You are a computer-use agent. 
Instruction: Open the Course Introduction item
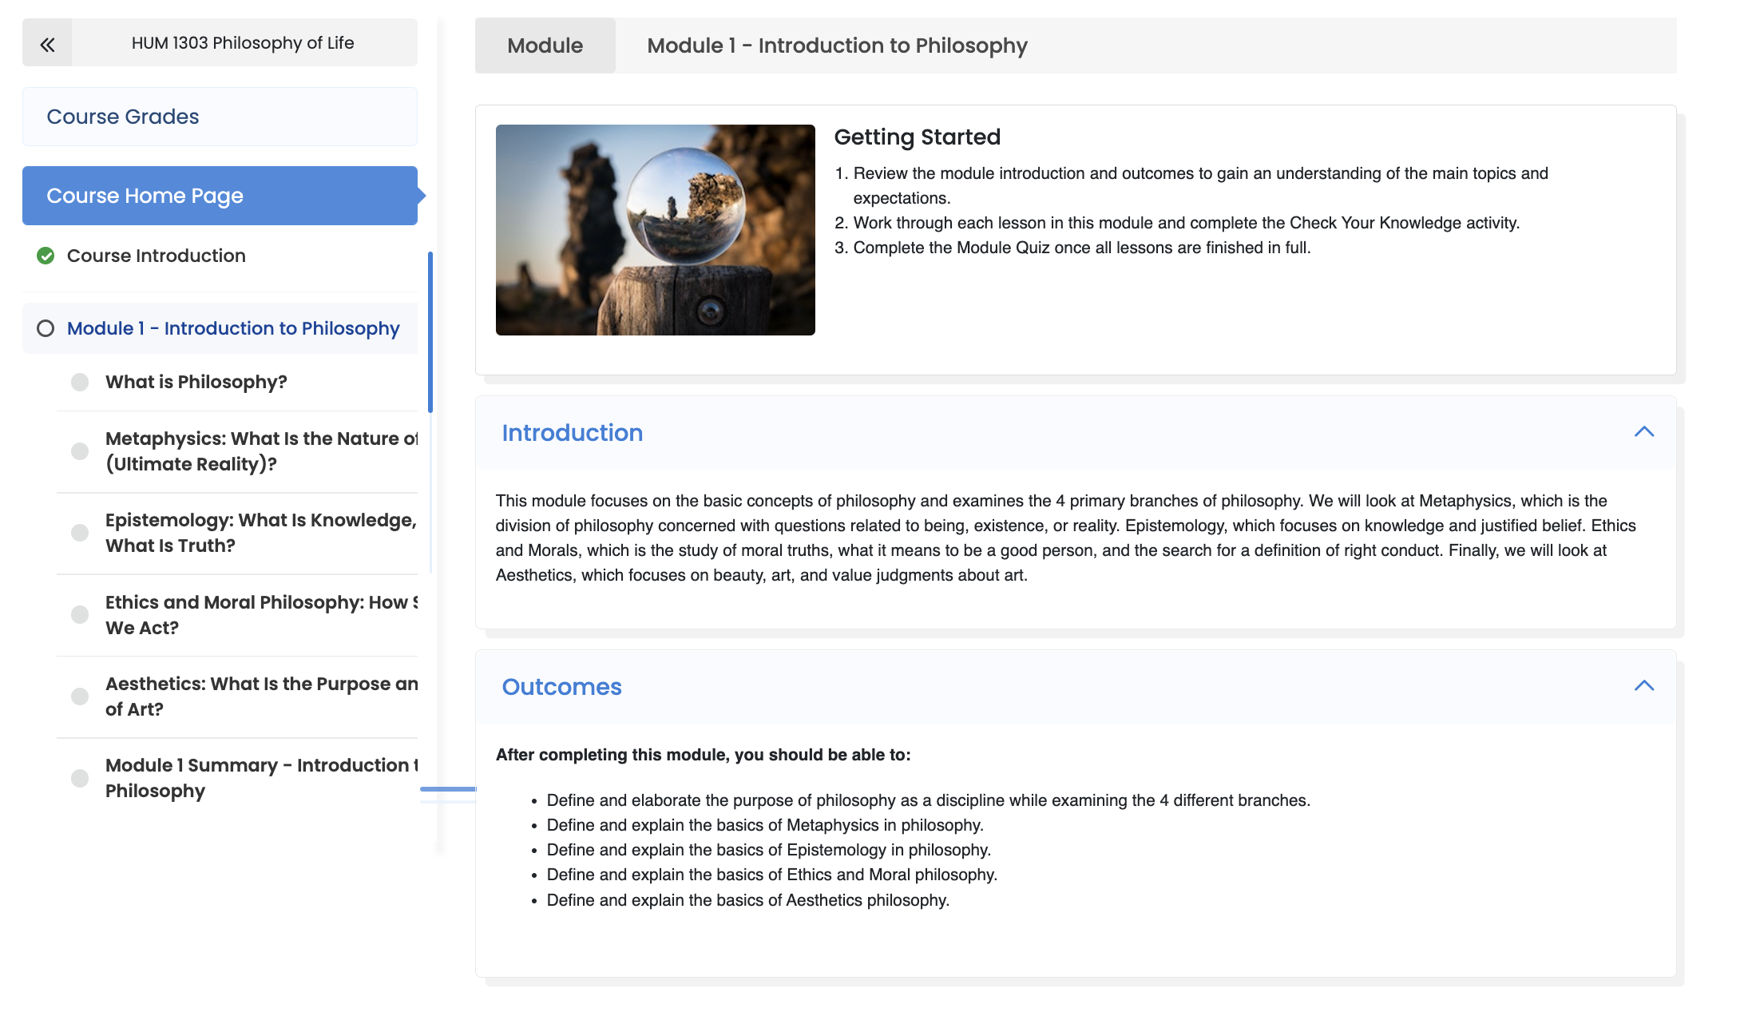pos(157,256)
